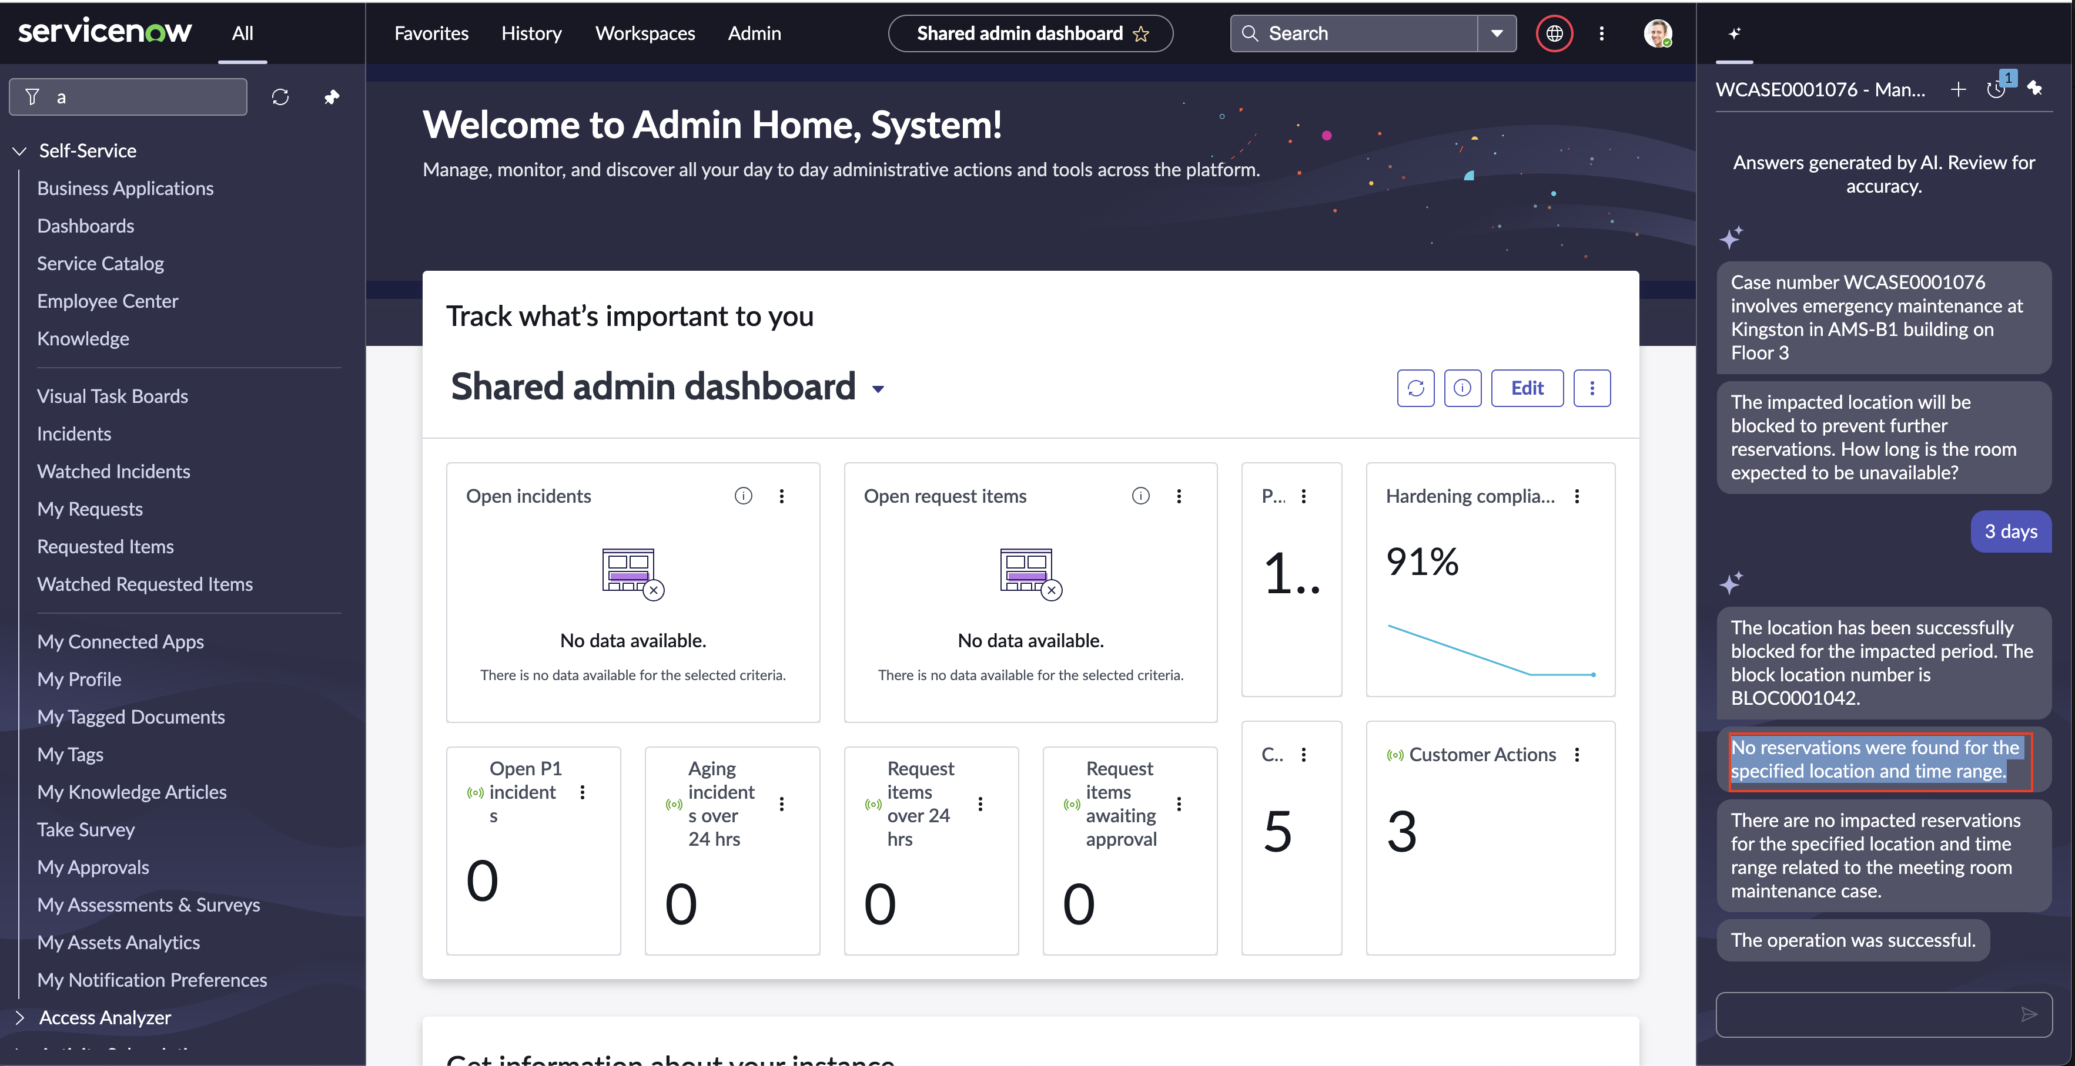
Task: Click the Edit dashboard button
Action: point(1527,388)
